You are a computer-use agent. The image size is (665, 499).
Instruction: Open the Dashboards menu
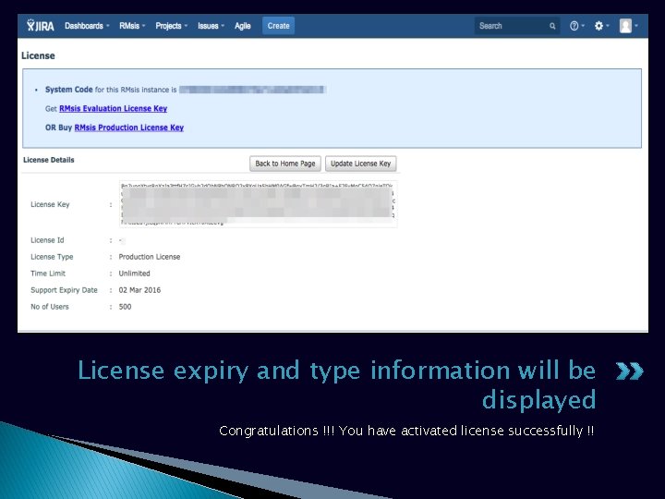click(87, 26)
